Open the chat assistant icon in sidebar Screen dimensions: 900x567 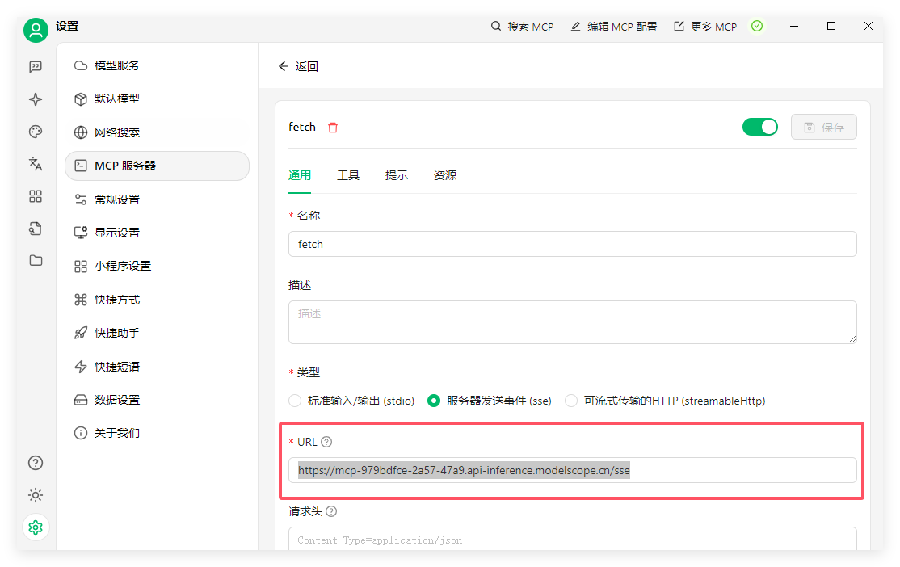36,67
